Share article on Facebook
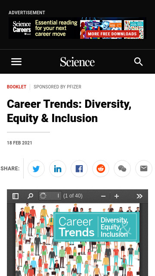This screenshot has width=155, height=276. (x=79, y=169)
